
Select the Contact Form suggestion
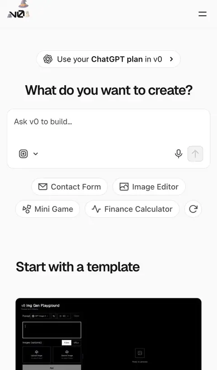click(x=70, y=187)
